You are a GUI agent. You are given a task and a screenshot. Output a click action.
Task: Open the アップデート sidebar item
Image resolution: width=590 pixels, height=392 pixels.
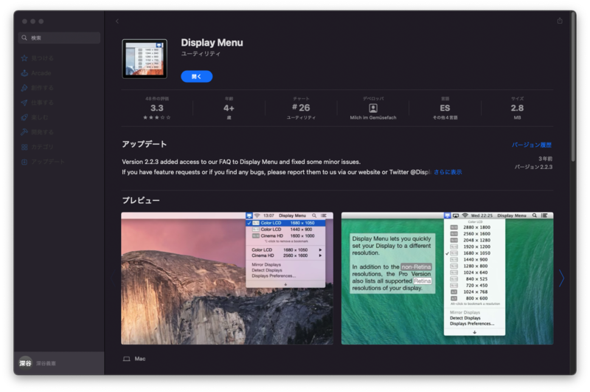point(43,162)
